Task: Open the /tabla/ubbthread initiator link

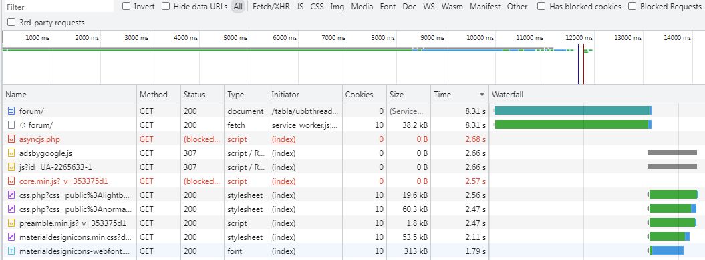Action: [305, 111]
